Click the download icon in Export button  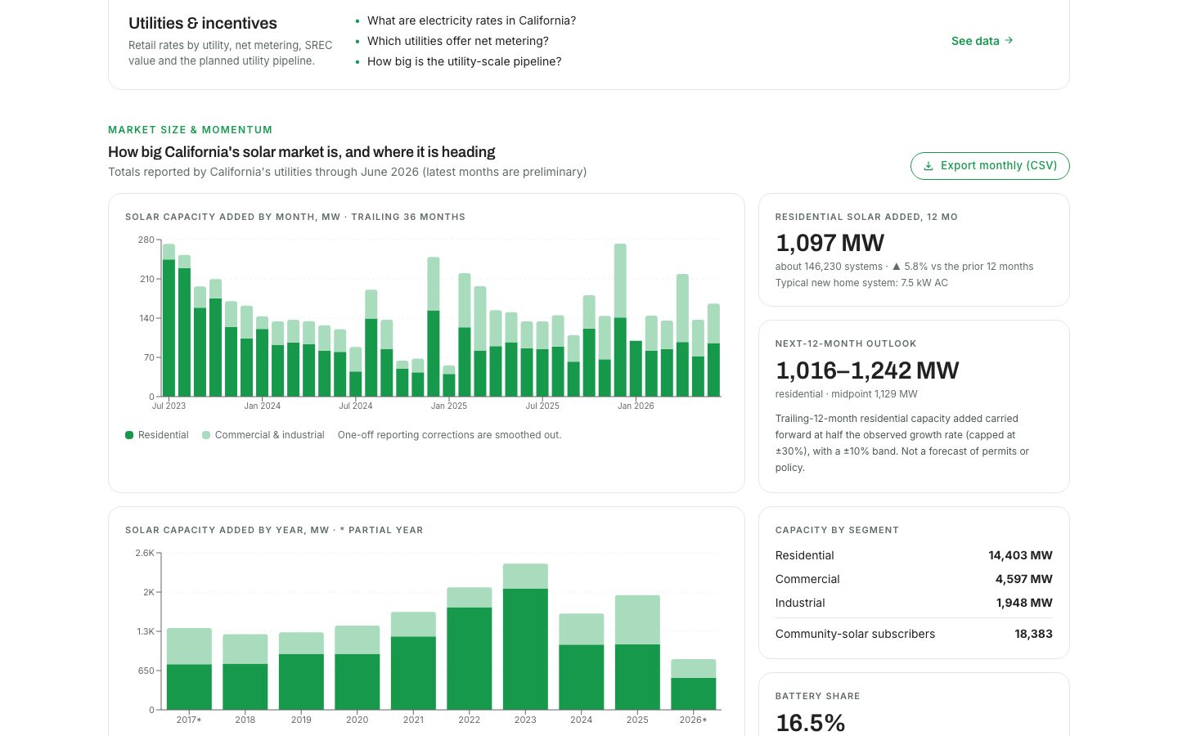pos(928,165)
